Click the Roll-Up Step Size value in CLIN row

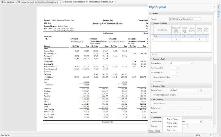point(192,36)
